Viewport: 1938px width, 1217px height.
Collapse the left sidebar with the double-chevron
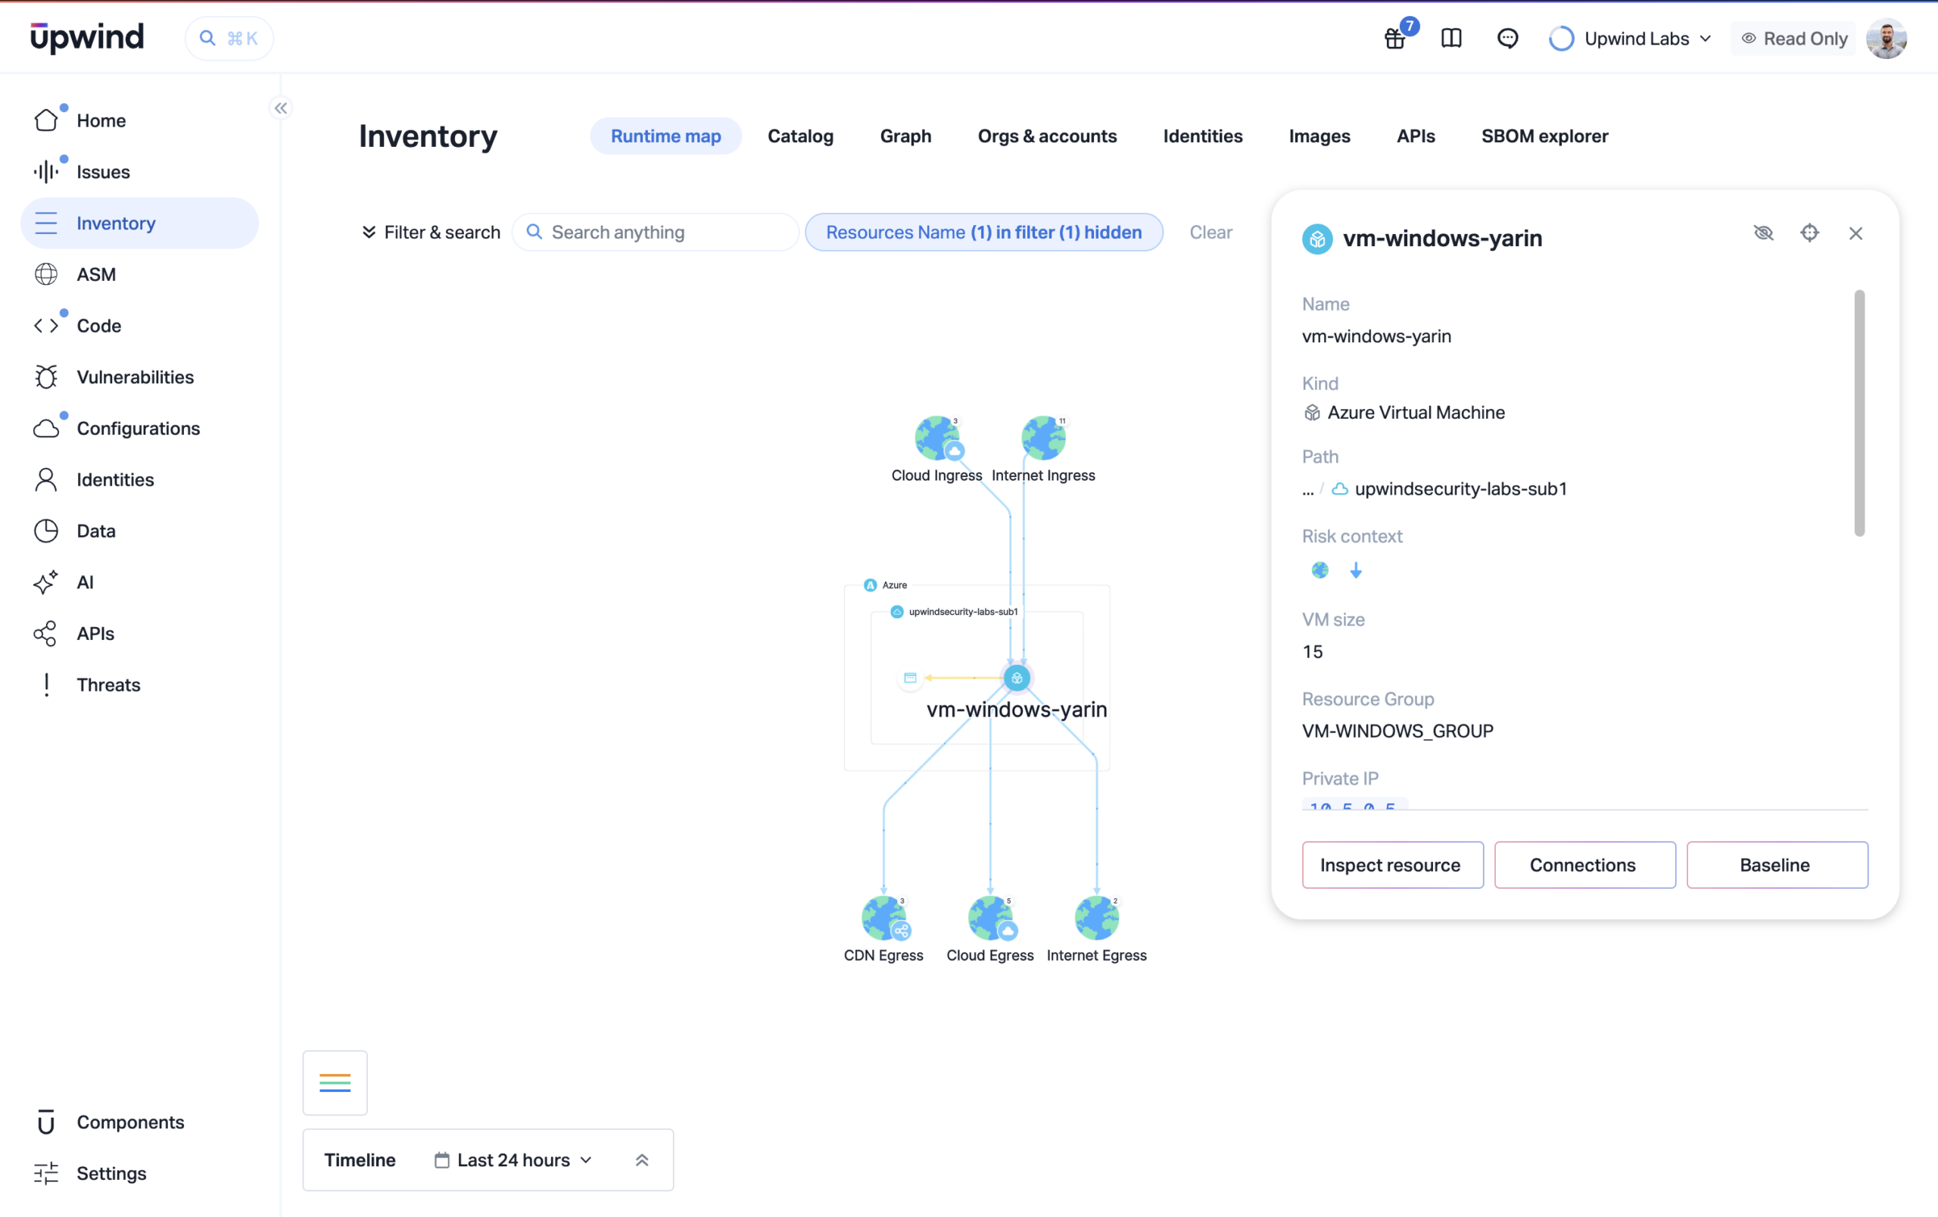point(281,108)
